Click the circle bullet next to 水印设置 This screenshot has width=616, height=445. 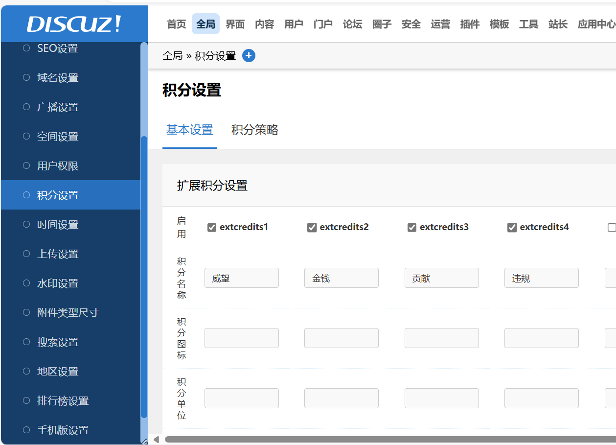pyautogui.click(x=27, y=283)
